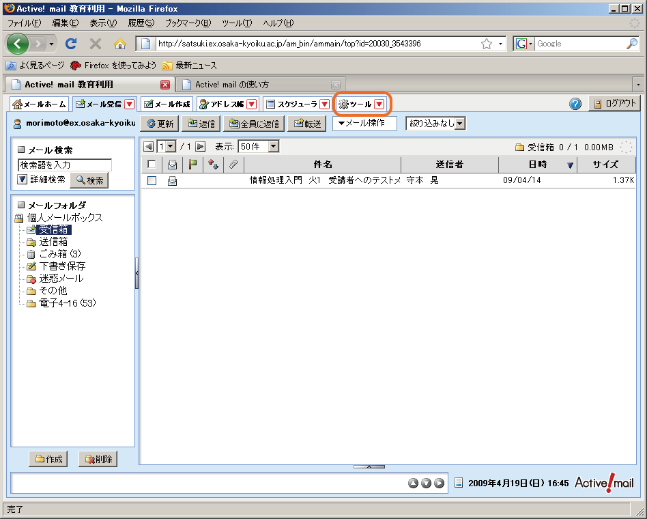Go to previous page arrow in mail list
The width and height of the screenshot is (647, 519).
pos(148,146)
